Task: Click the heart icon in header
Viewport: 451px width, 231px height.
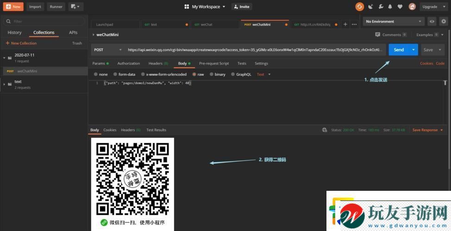Action: click(400, 6)
